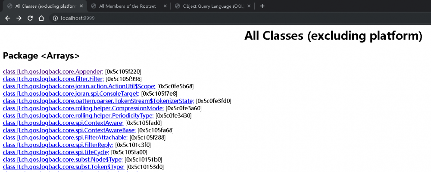Open class Lch.qos.logback.core.filter.Filter link

(53, 79)
